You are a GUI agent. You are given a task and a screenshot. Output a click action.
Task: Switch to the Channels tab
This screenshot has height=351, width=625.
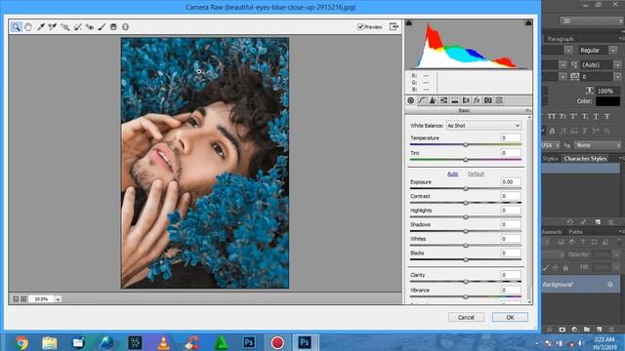pyautogui.click(x=552, y=232)
